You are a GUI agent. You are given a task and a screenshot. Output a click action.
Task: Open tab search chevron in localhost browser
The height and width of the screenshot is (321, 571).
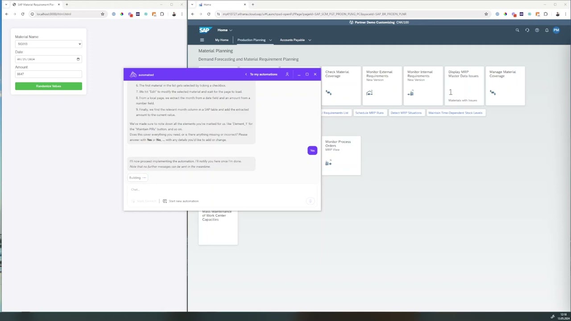6,4
